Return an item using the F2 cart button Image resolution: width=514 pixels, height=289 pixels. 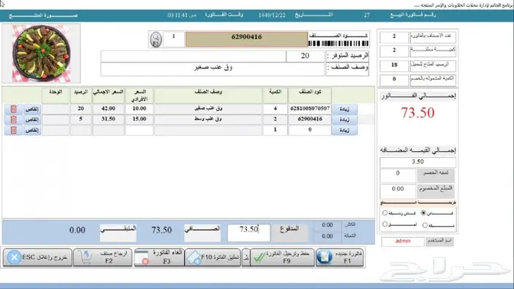pyautogui.click(x=103, y=257)
